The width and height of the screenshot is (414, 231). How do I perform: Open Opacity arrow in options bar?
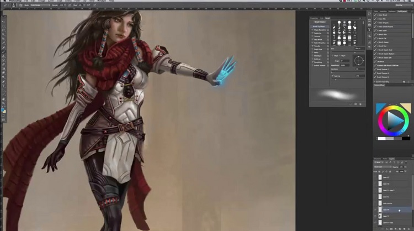[65, 5]
